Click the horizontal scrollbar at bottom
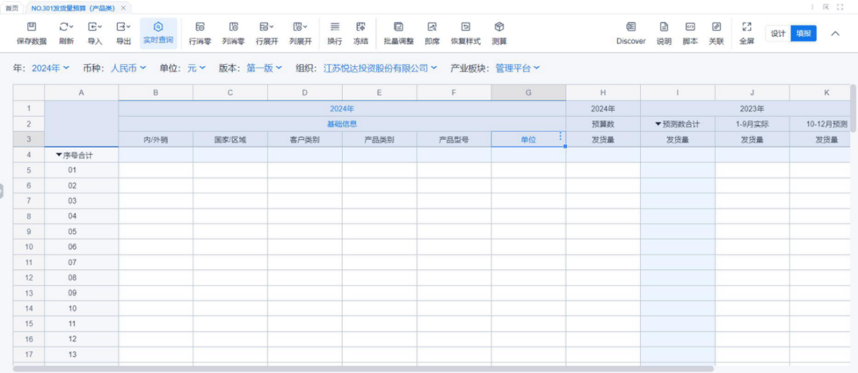This screenshot has height=373, width=858. pyautogui.click(x=363, y=369)
